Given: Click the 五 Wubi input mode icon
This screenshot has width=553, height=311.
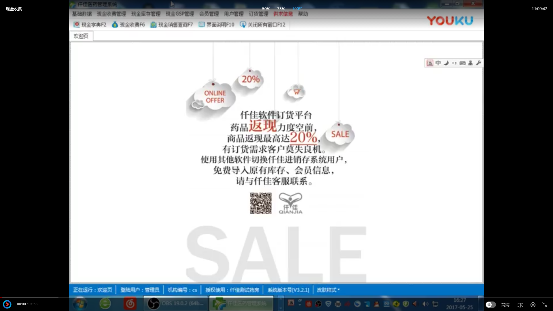Looking at the screenshot, I should tap(430, 63).
